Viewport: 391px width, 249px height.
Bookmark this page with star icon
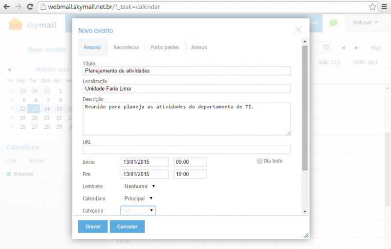click(x=372, y=7)
